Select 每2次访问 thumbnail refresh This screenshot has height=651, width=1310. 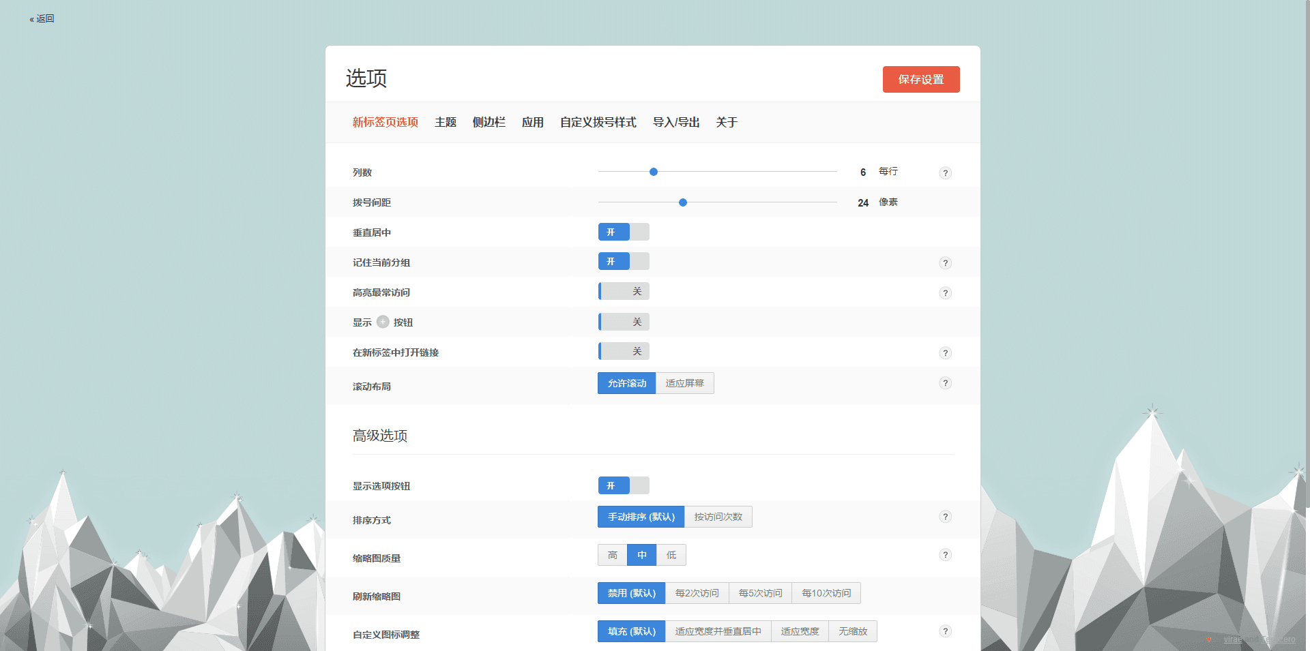coord(697,593)
